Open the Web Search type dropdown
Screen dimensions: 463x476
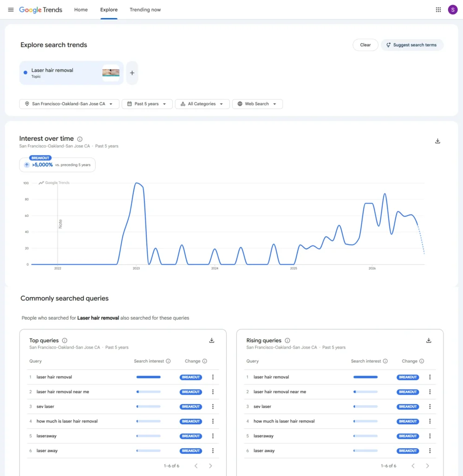257,104
